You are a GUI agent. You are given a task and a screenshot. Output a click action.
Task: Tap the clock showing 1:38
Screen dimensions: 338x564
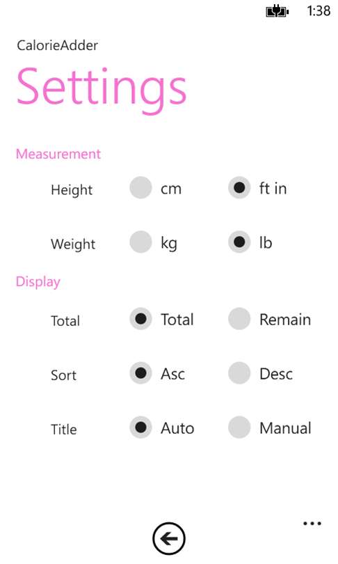319,10
